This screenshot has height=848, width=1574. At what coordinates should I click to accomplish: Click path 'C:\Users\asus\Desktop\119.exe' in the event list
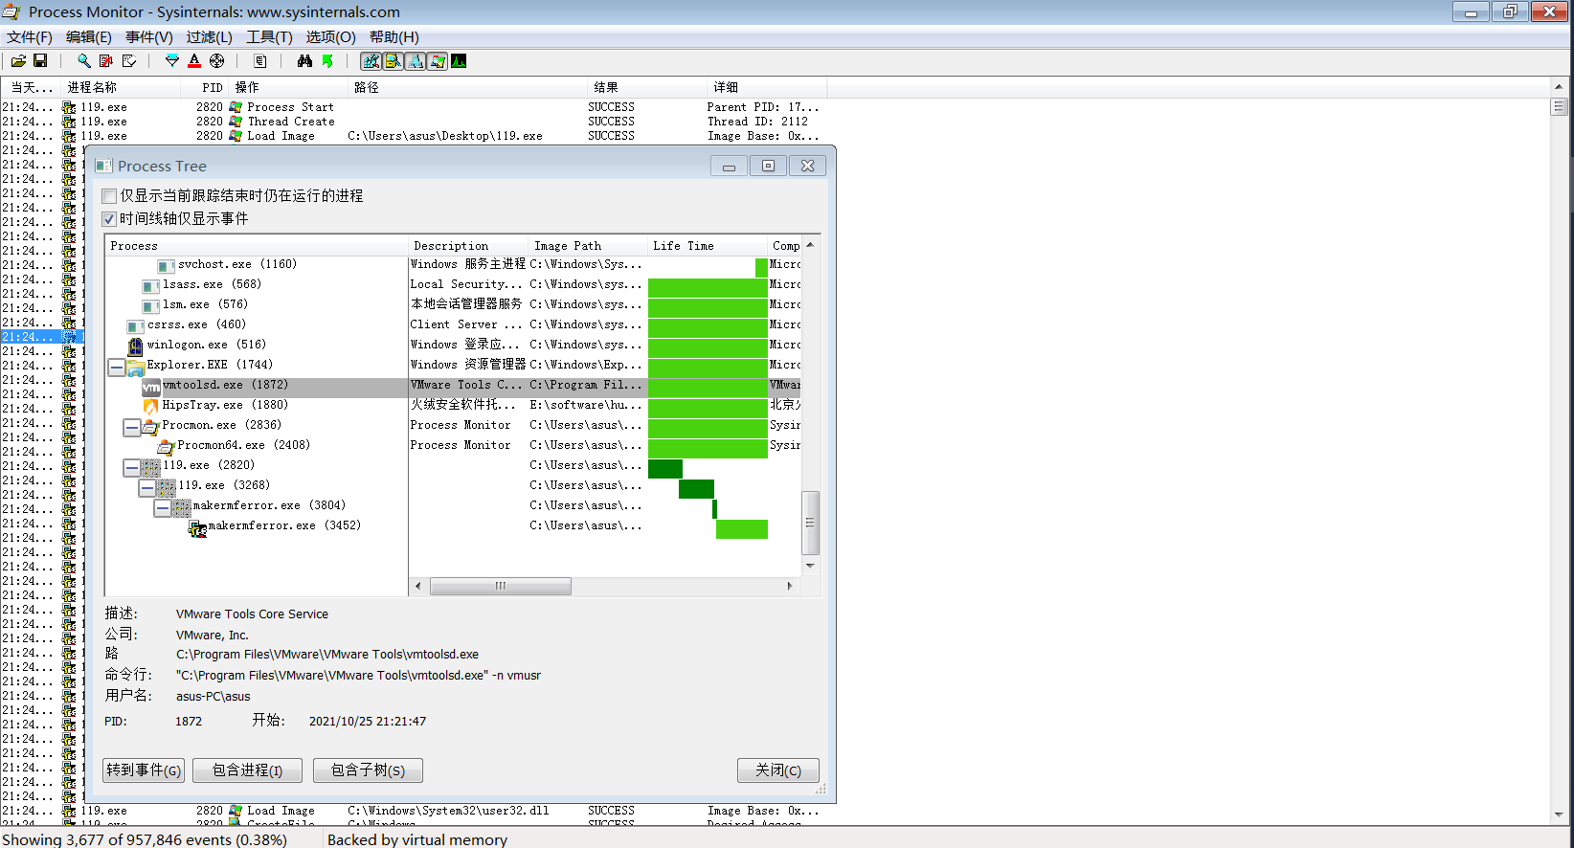click(445, 136)
